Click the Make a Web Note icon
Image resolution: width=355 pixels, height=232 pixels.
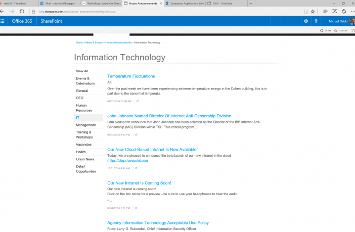(x=333, y=11)
